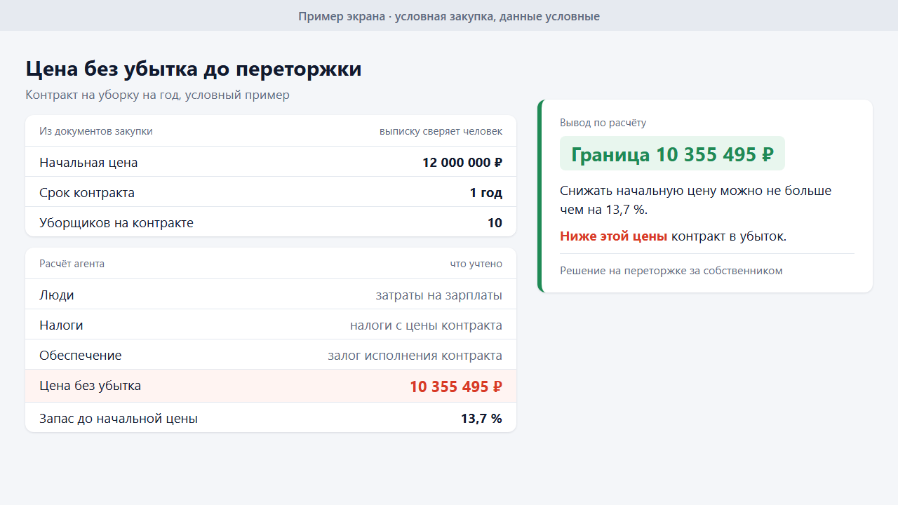This screenshot has height=505, width=898.
Task: Click the value '12 000 000 ₽'
Action: click(462, 163)
